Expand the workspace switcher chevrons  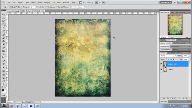(x=174, y=2)
